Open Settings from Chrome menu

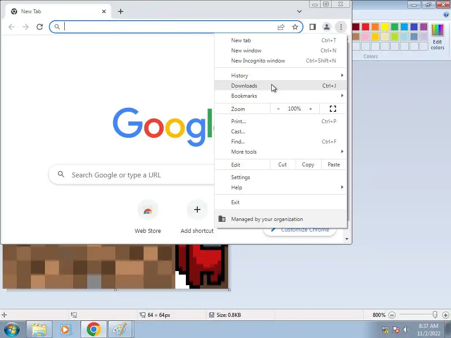(x=281, y=177)
